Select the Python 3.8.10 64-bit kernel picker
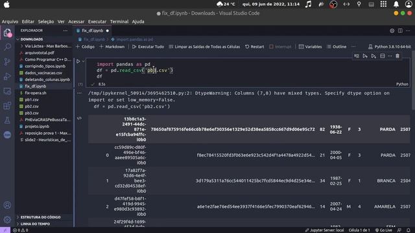 389,47
